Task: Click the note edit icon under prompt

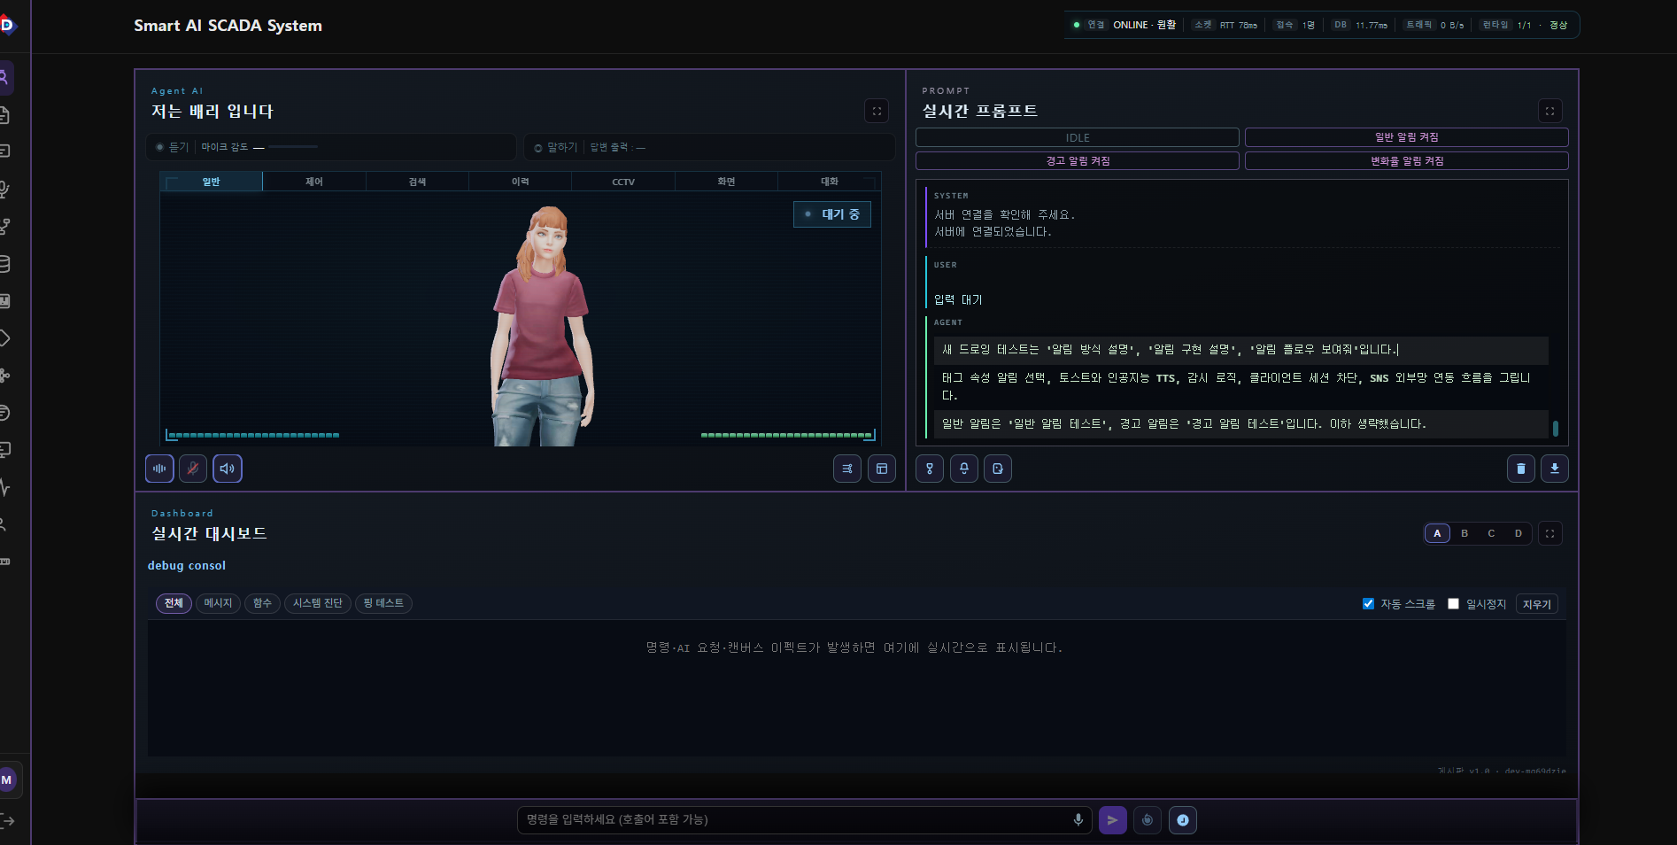Action: [998, 469]
